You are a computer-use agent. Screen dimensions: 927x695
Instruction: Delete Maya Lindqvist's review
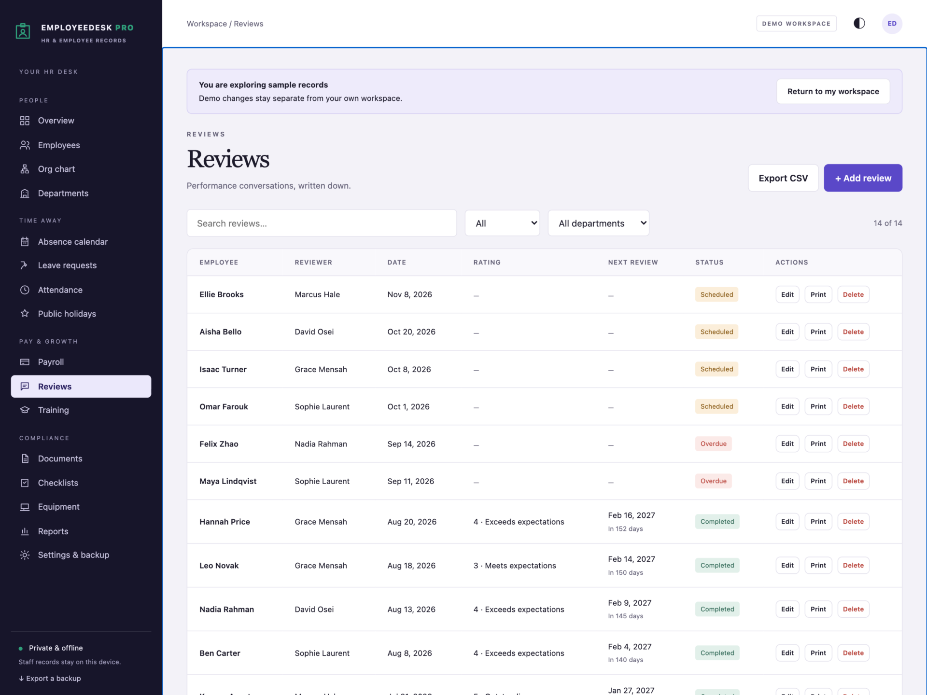853,481
